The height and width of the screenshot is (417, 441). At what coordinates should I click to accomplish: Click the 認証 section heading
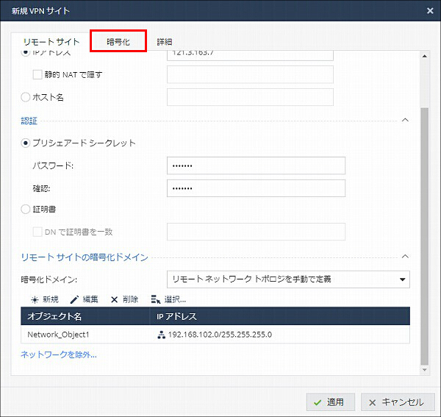(x=29, y=121)
